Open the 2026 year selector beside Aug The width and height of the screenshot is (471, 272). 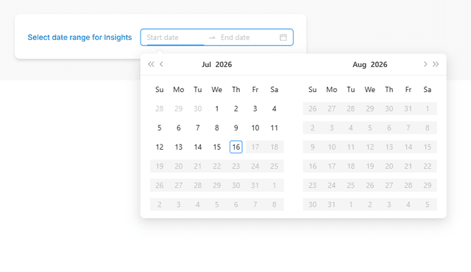[379, 64]
